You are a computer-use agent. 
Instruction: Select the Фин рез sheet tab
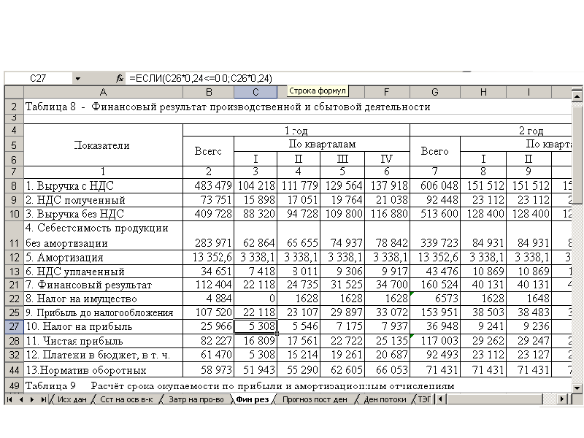252,399
